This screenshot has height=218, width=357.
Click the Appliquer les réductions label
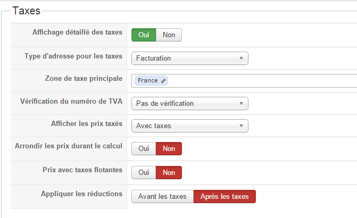point(81,194)
